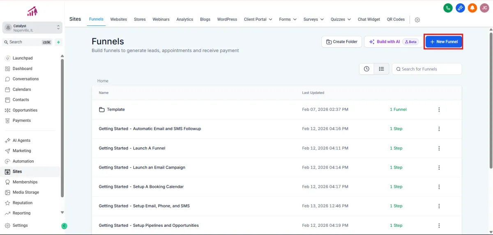Viewport: 493px width, 235px height.
Task: Switch to the Blogs tab
Action: [205, 19]
